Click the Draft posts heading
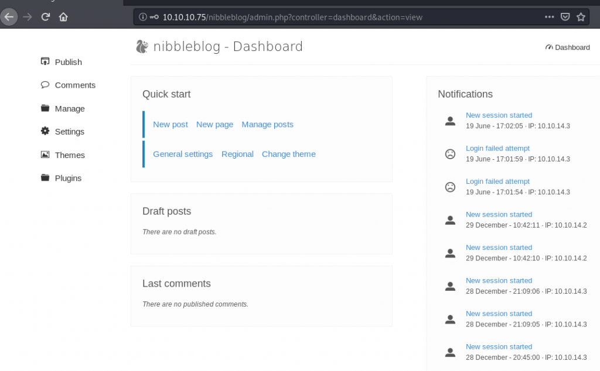Screen dimensions: 600x371 (166, 211)
